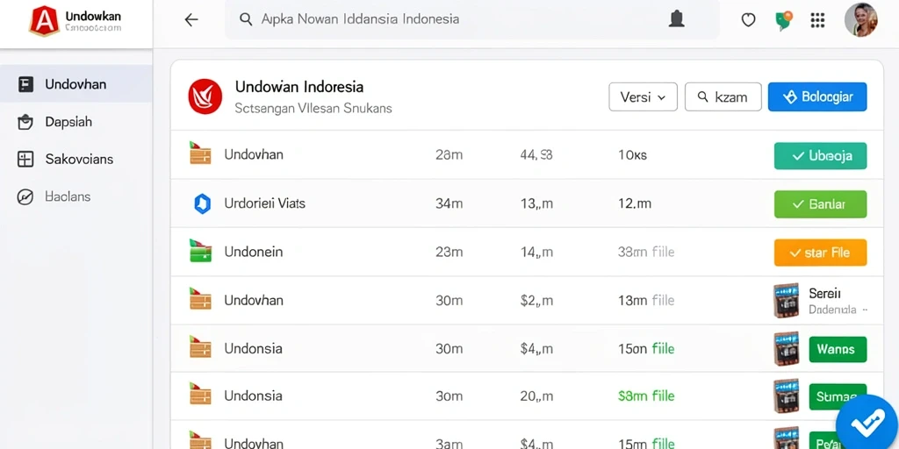Screen dimensions: 899x449
Task: Open notifications bell icon
Action: point(677,19)
